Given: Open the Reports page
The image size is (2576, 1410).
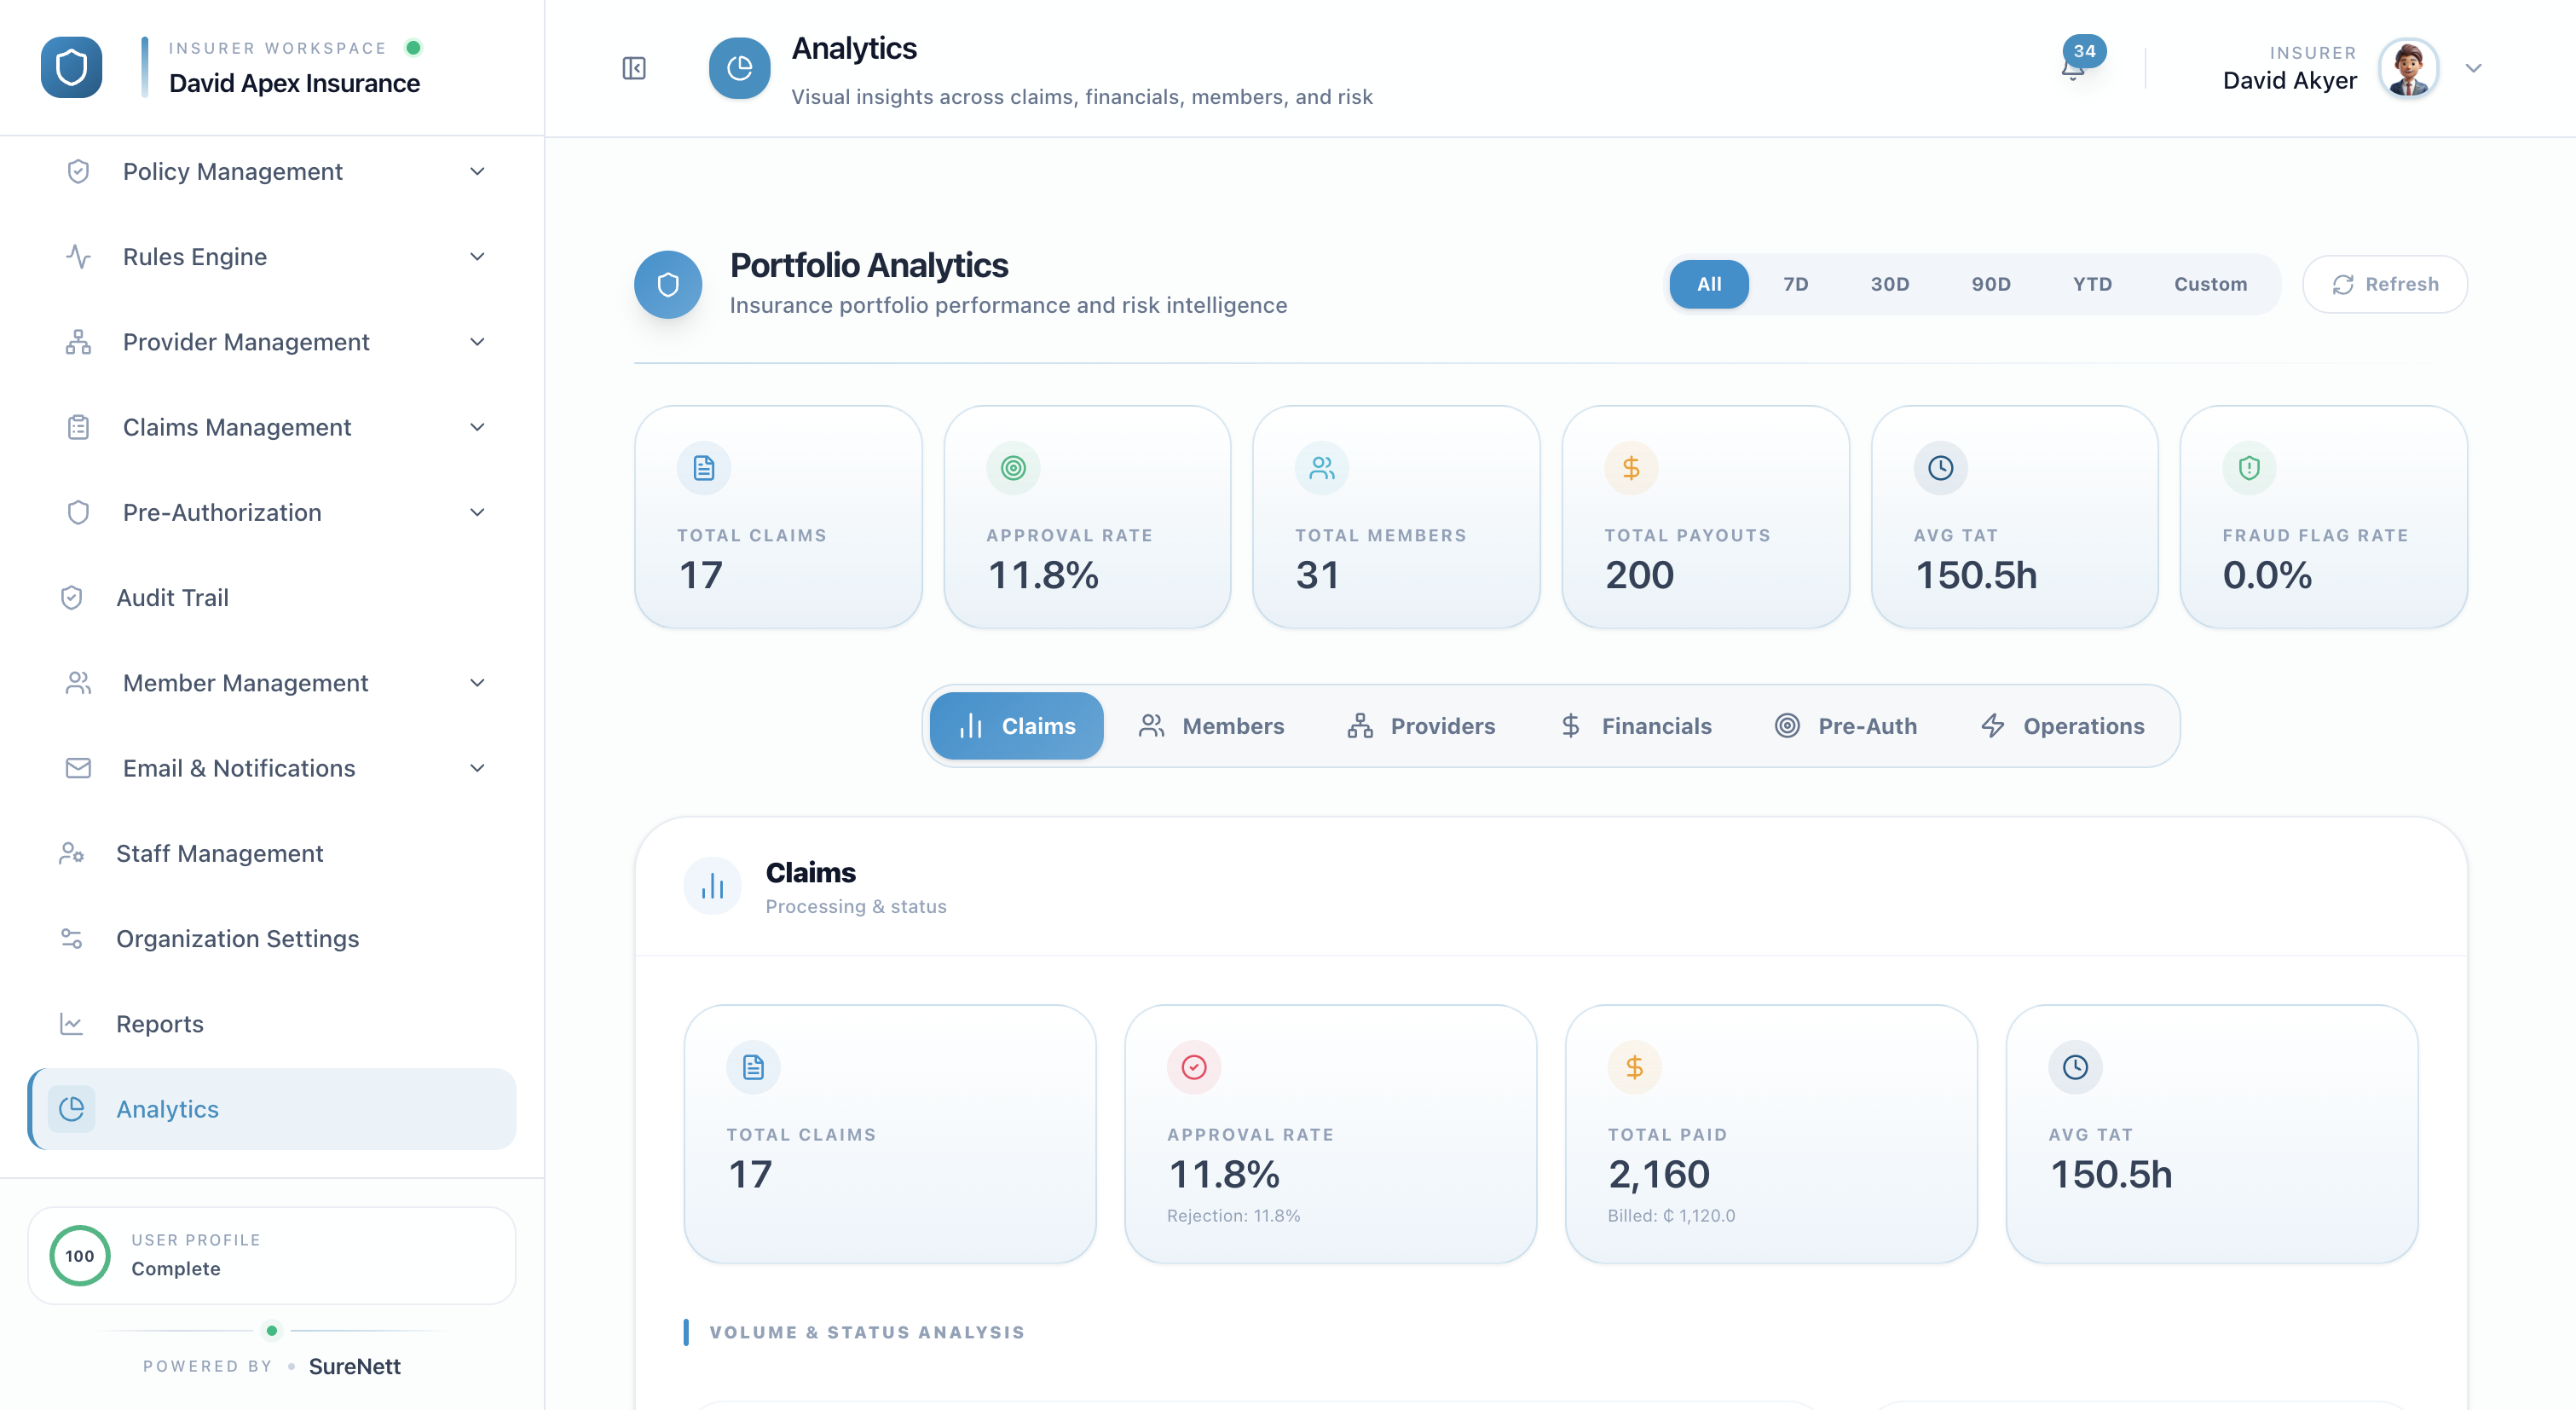Looking at the screenshot, I should click(x=272, y=1024).
